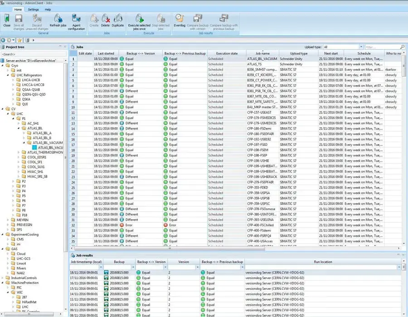408x317 pixels.
Task: Open the Home ribbon tab
Action: [x=18, y=10]
